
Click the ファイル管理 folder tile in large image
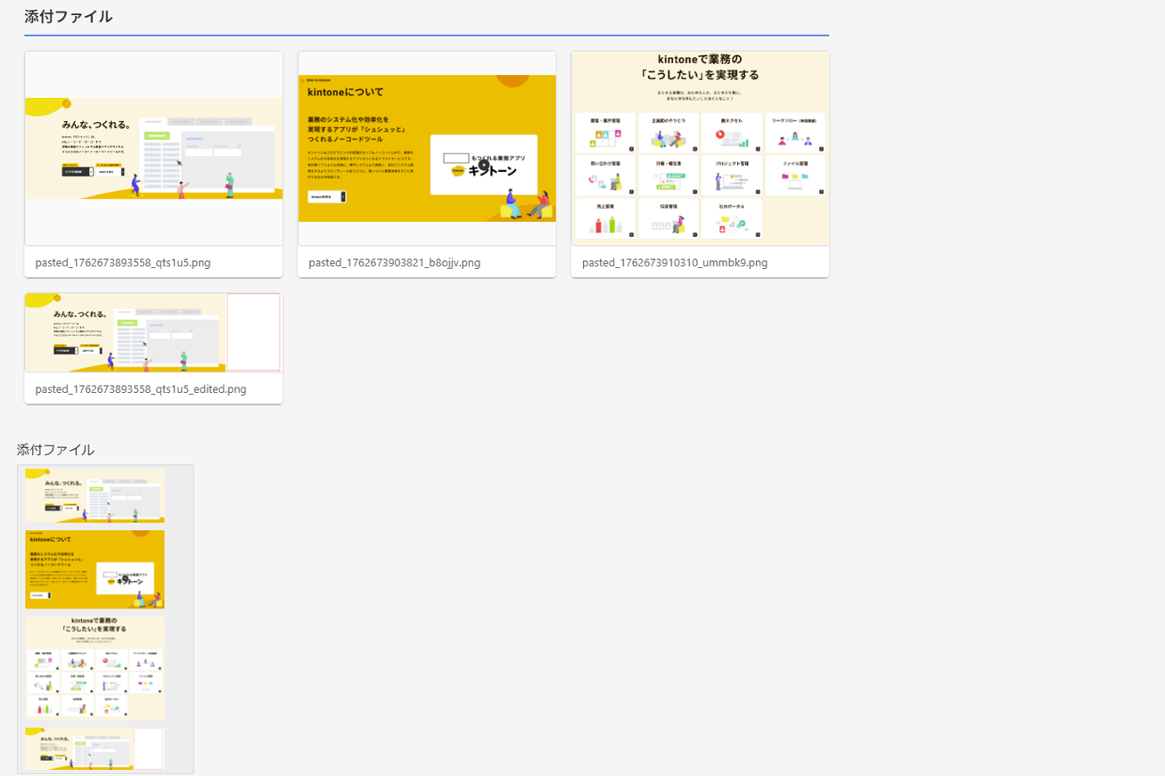[795, 176]
